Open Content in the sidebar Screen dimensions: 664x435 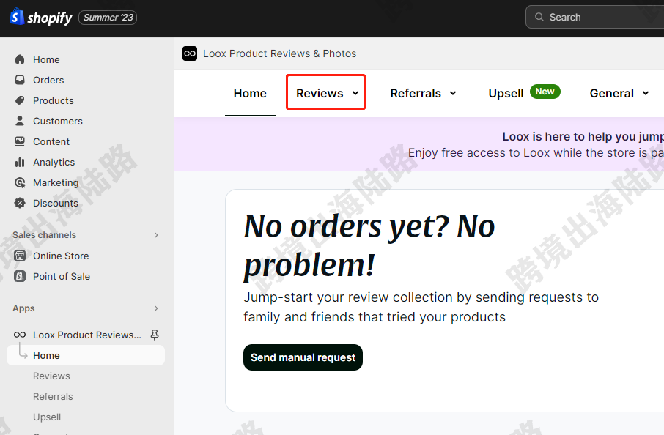tap(51, 141)
